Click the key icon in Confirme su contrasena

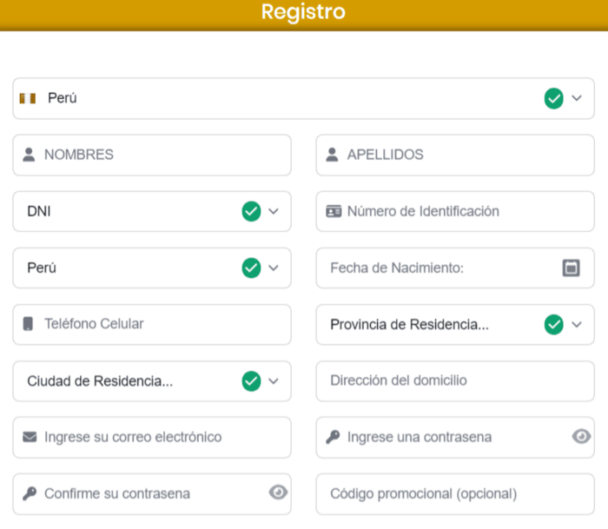[30, 493]
